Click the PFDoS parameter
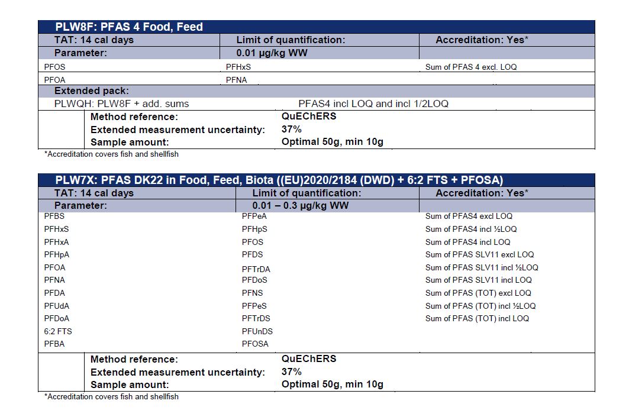629x420 pixels. tap(254, 280)
